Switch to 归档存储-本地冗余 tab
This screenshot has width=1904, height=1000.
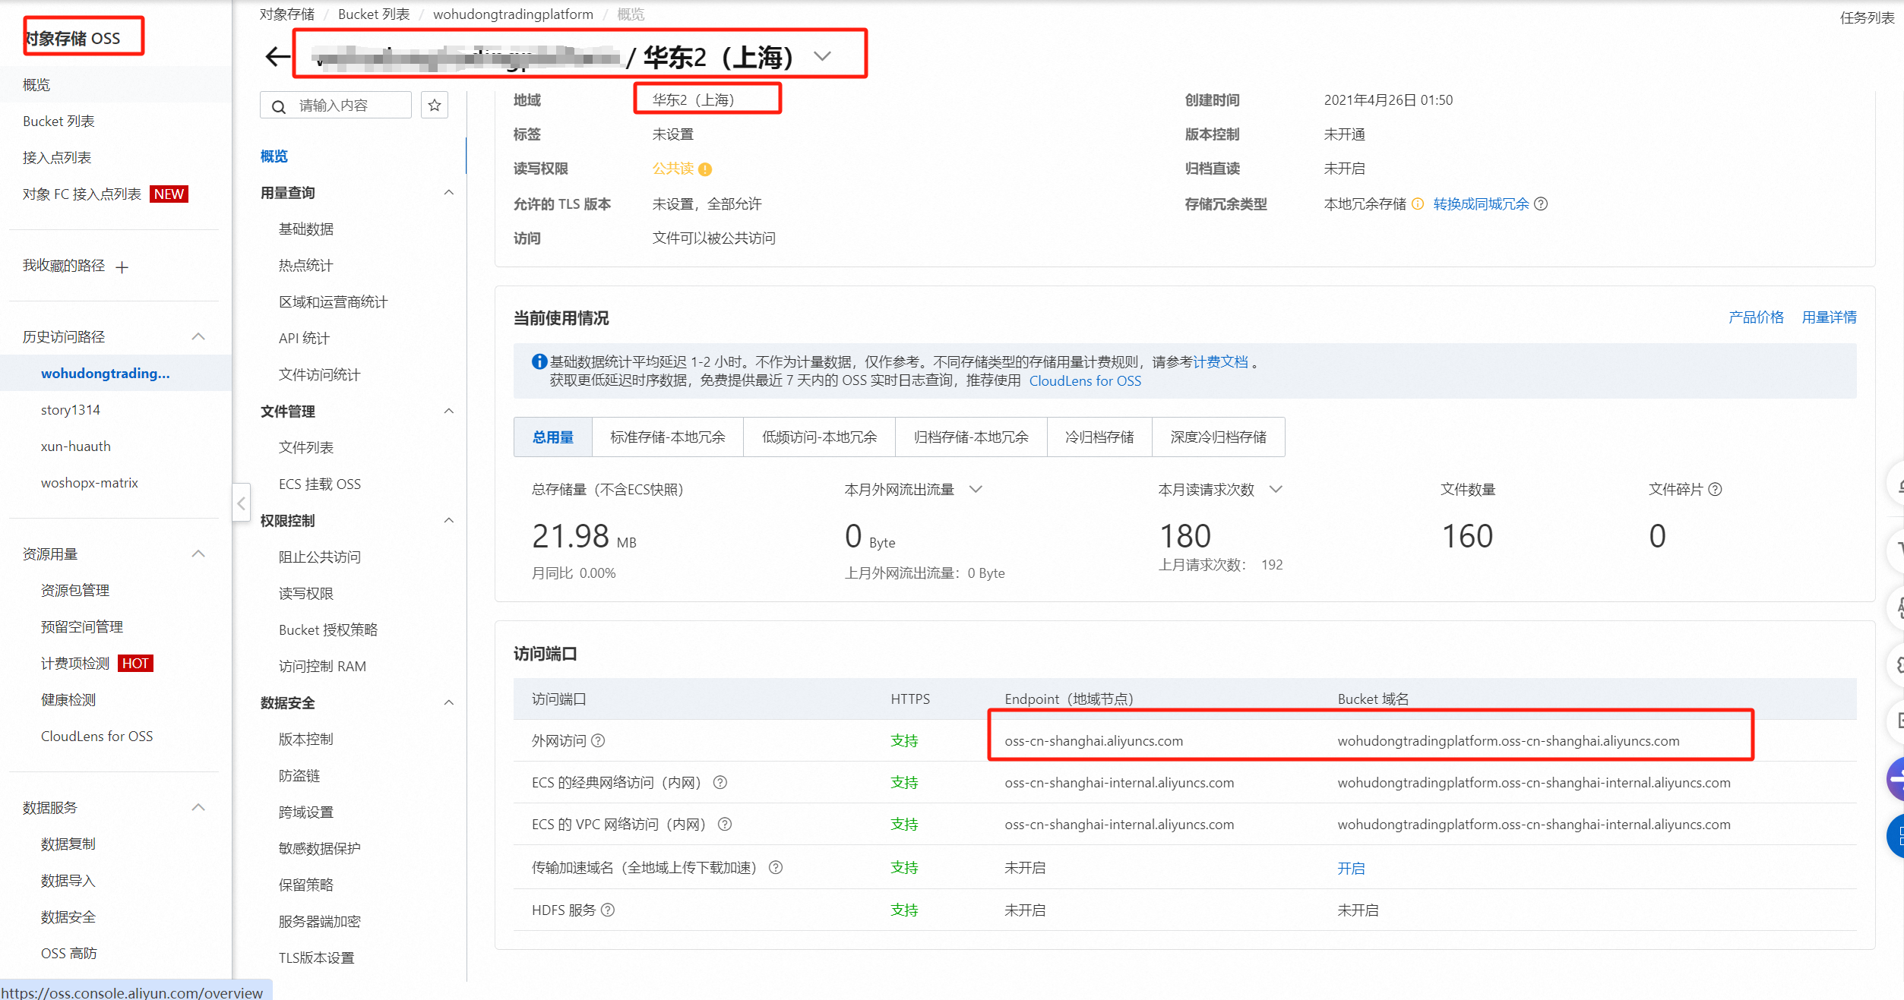coord(971,437)
